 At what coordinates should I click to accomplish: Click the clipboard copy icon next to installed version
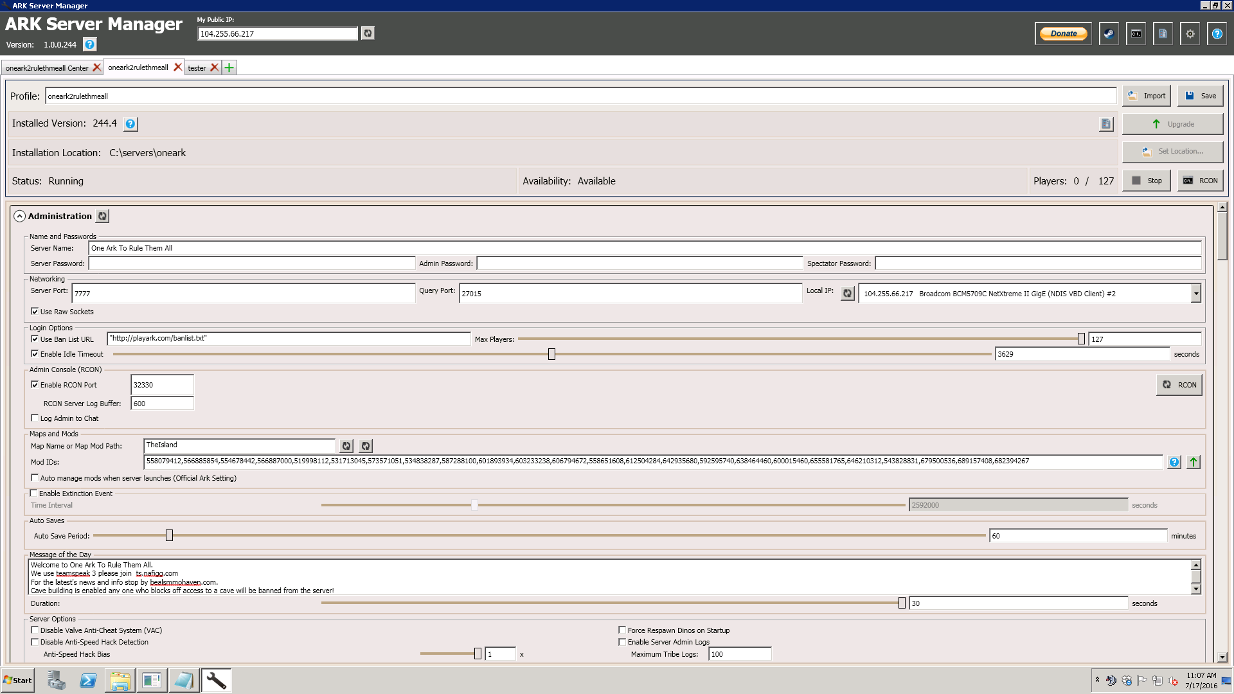1106,124
